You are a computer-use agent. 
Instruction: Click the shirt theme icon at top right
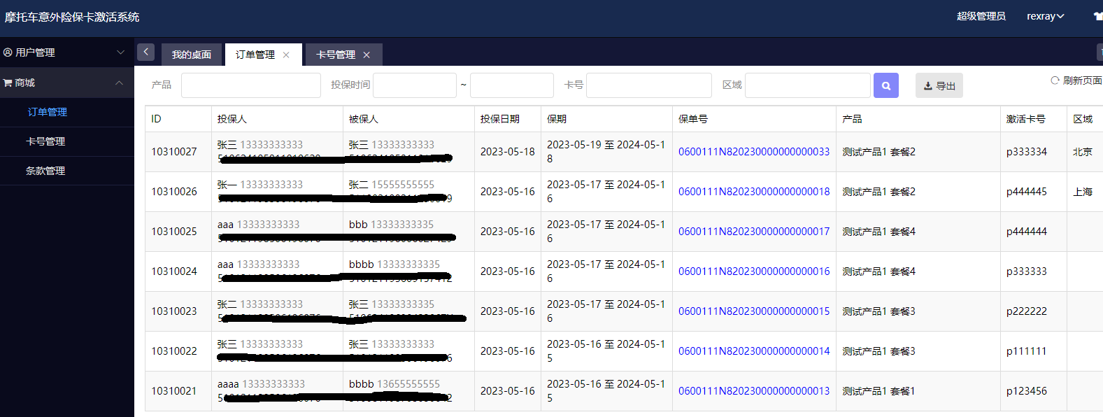1098,16
